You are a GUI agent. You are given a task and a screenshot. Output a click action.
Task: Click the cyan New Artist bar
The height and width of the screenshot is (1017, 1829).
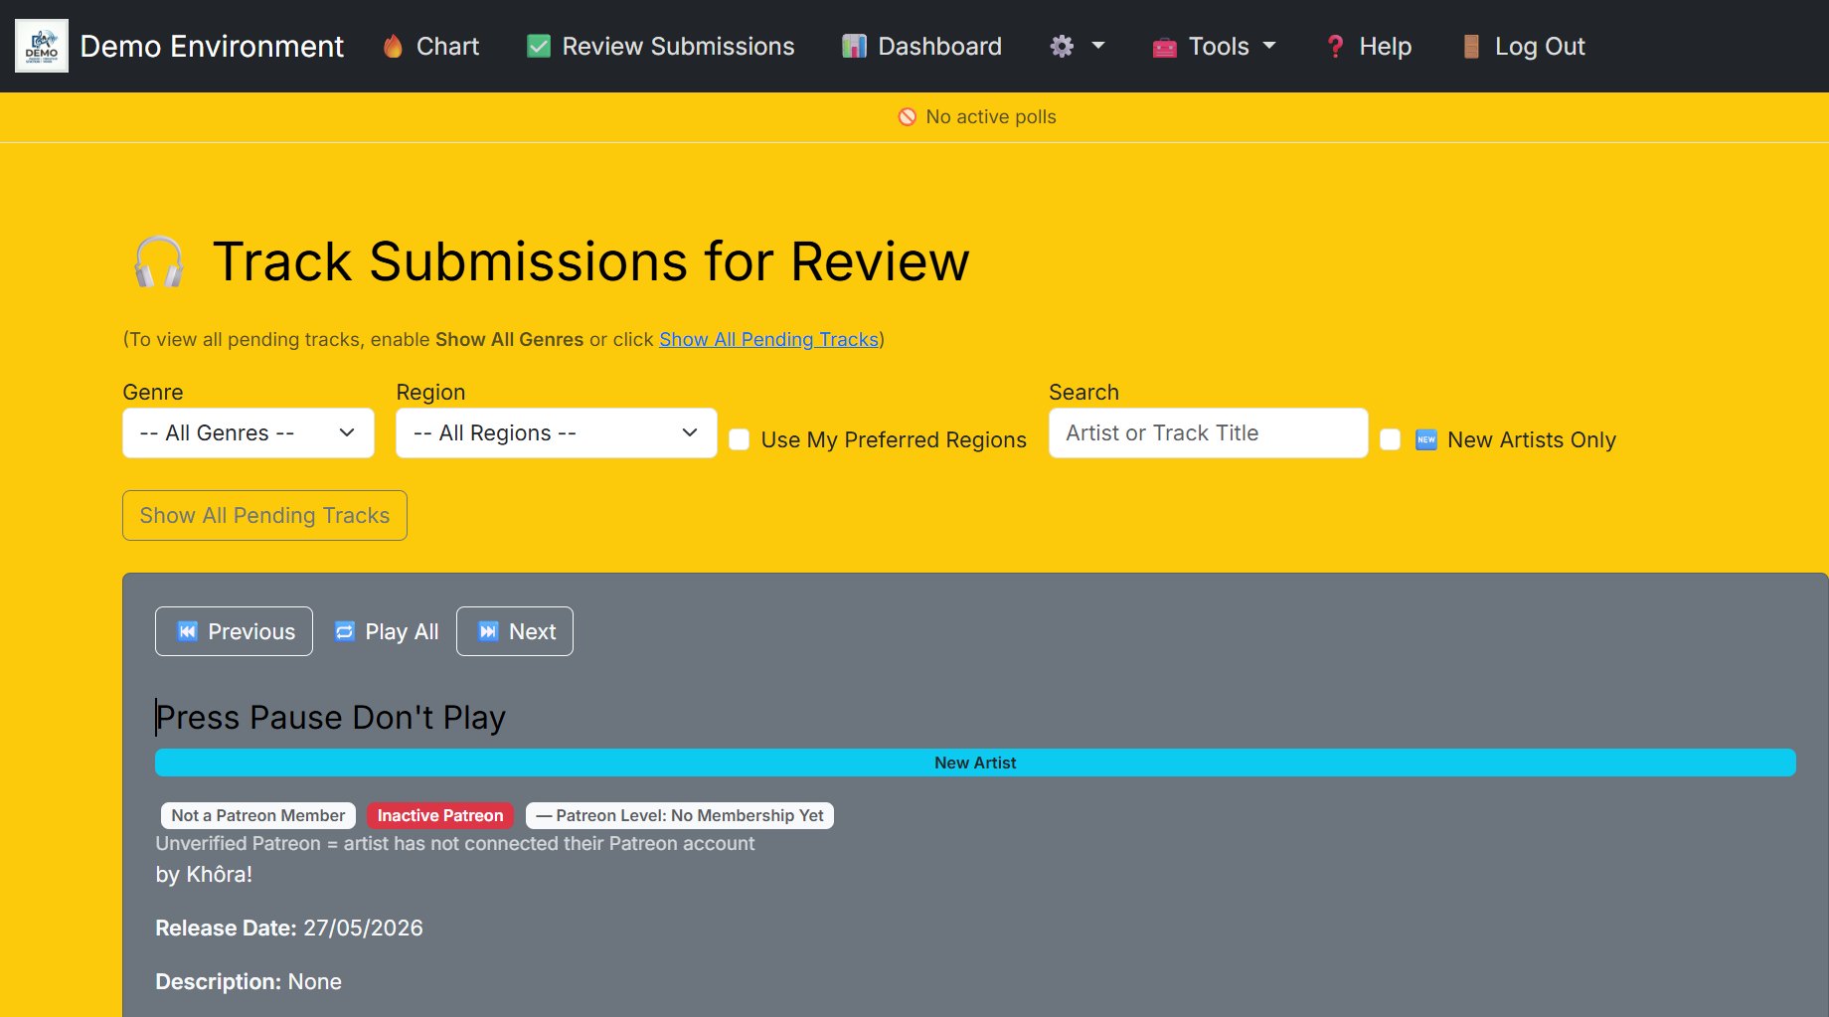coord(975,763)
